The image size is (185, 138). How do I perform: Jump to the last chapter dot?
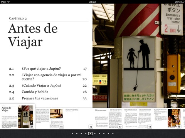click(x=113, y=133)
